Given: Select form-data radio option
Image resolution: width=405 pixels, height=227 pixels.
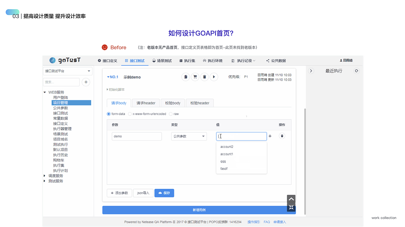Looking at the screenshot, I should [109, 114].
